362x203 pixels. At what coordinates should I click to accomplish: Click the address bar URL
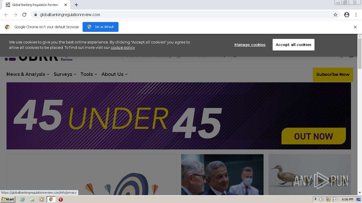[x=70, y=15]
